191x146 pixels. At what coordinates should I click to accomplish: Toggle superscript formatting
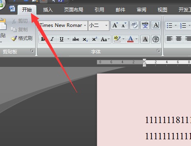(x=95, y=39)
